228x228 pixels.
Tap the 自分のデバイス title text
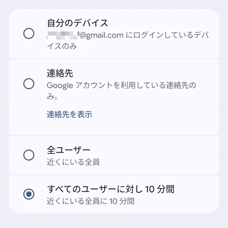tap(77, 23)
